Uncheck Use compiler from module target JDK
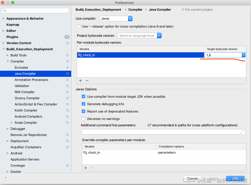The width and height of the screenshot is (251, 185). (x=83, y=96)
